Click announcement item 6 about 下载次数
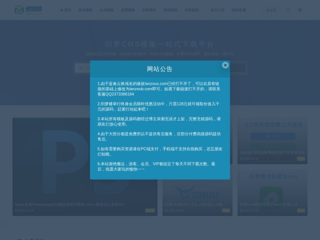 [156, 166]
